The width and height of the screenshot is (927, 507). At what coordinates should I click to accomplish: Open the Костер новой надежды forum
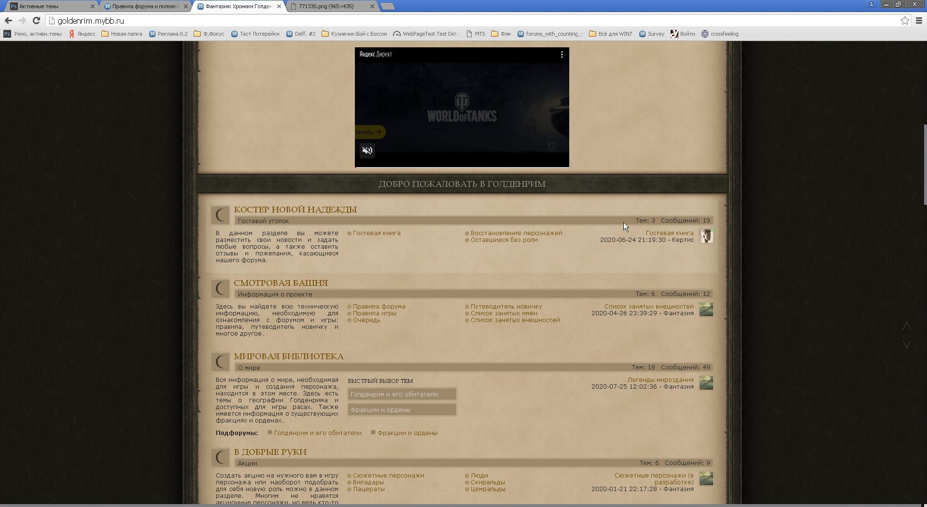click(295, 210)
